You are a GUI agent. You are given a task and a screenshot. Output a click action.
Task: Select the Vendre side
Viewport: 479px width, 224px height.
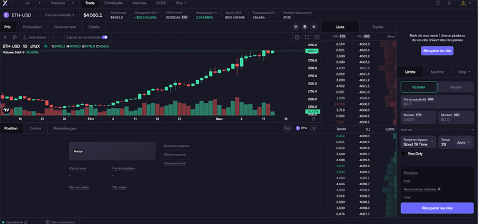456,87
